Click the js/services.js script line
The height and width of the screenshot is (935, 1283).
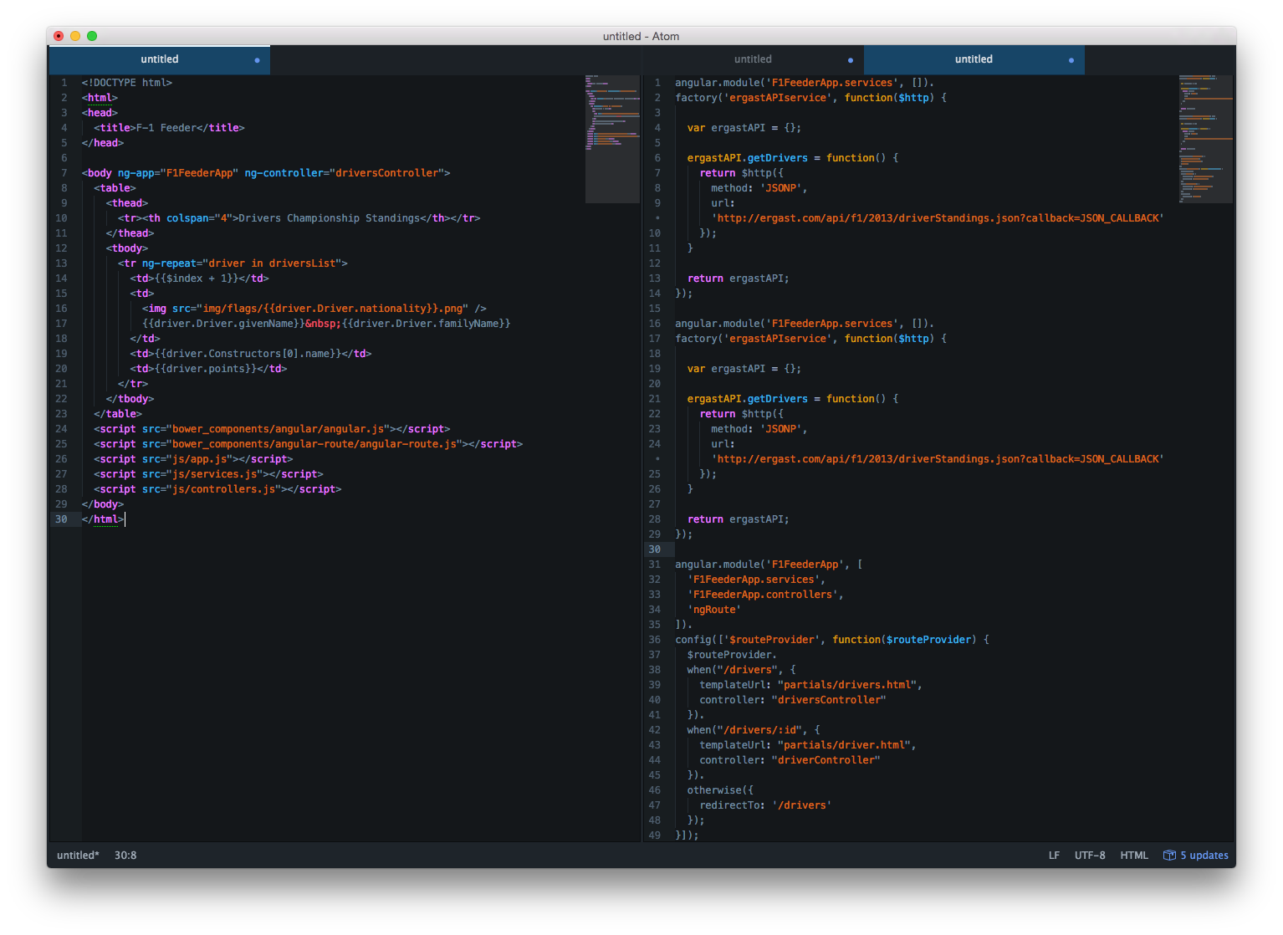click(x=208, y=474)
